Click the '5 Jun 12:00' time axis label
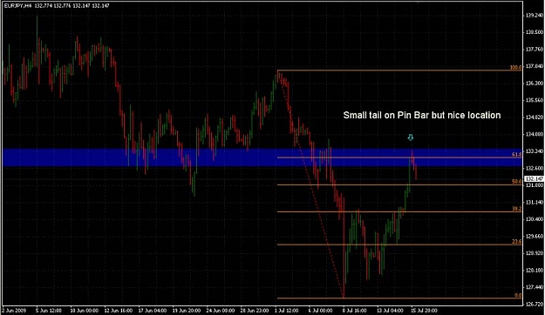This screenshot has height=315, width=545. coord(49,311)
